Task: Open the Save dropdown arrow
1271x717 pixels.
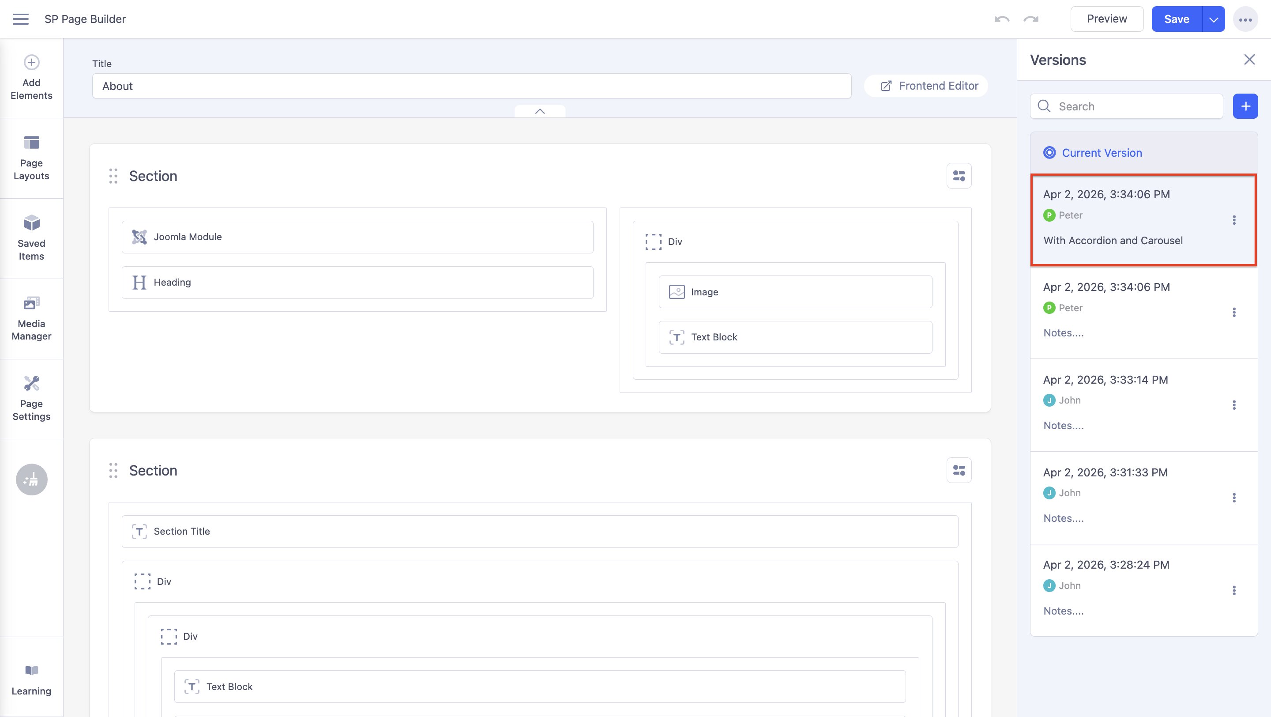Action: (1214, 19)
